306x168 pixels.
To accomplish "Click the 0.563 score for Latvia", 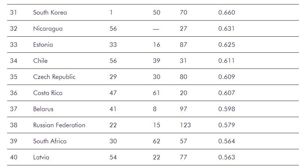I will click(227, 157).
